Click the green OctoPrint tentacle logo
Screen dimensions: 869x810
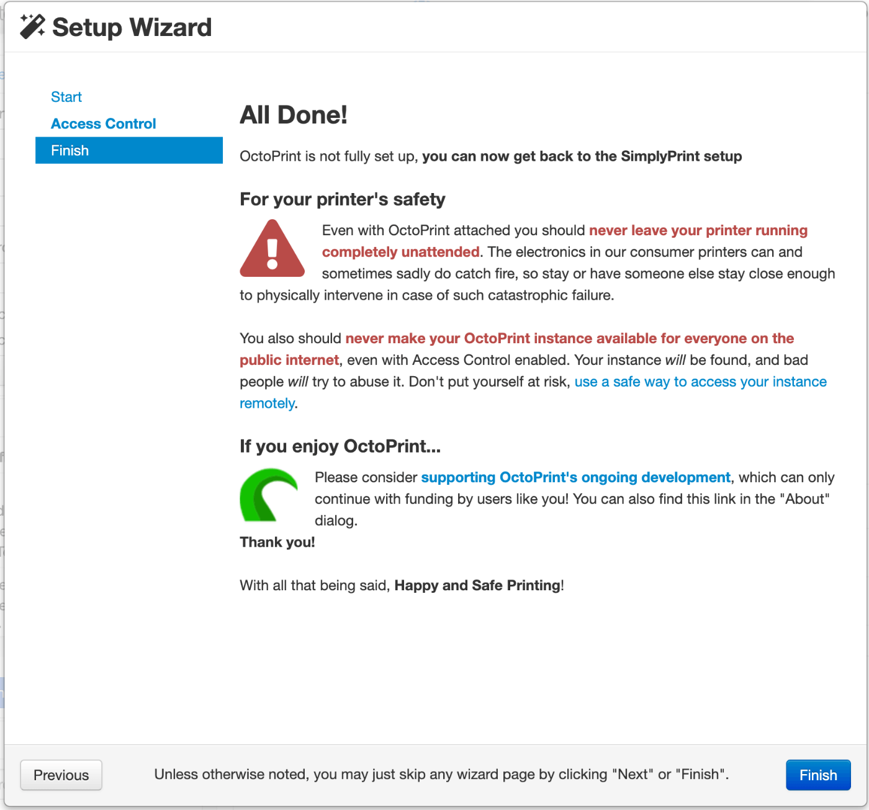(x=269, y=495)
